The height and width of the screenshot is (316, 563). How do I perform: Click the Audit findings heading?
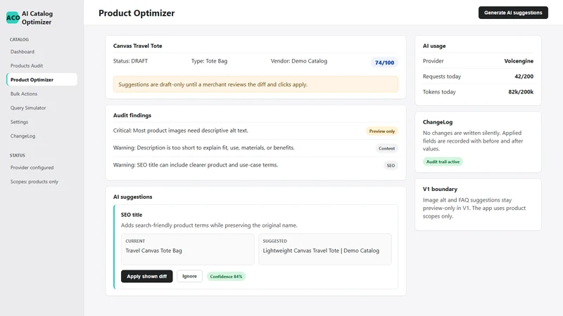tap(132, 115)
